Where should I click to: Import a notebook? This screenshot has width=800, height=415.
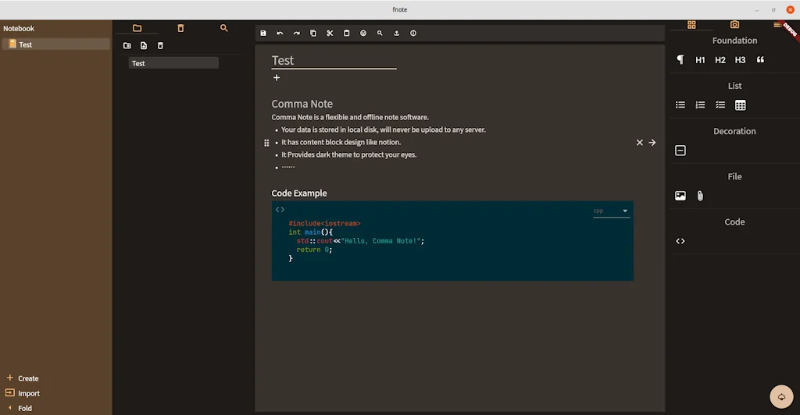[x=23, y=393]
